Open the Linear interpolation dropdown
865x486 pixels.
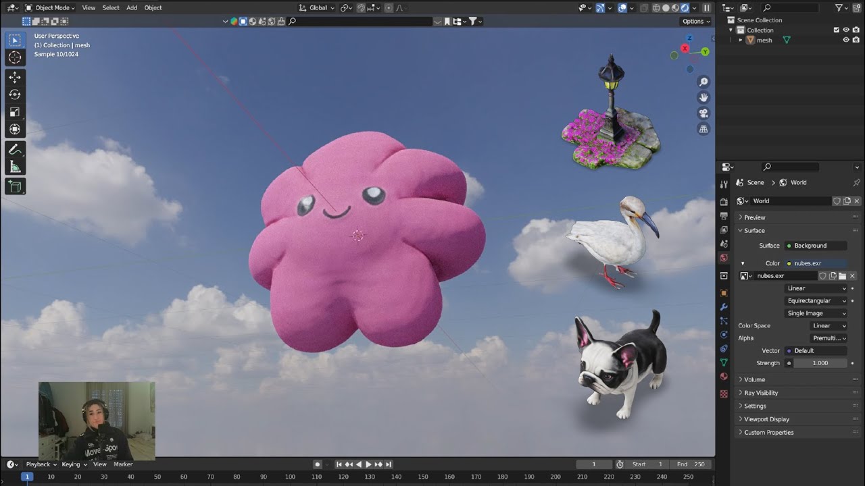[x=816, y=288]
